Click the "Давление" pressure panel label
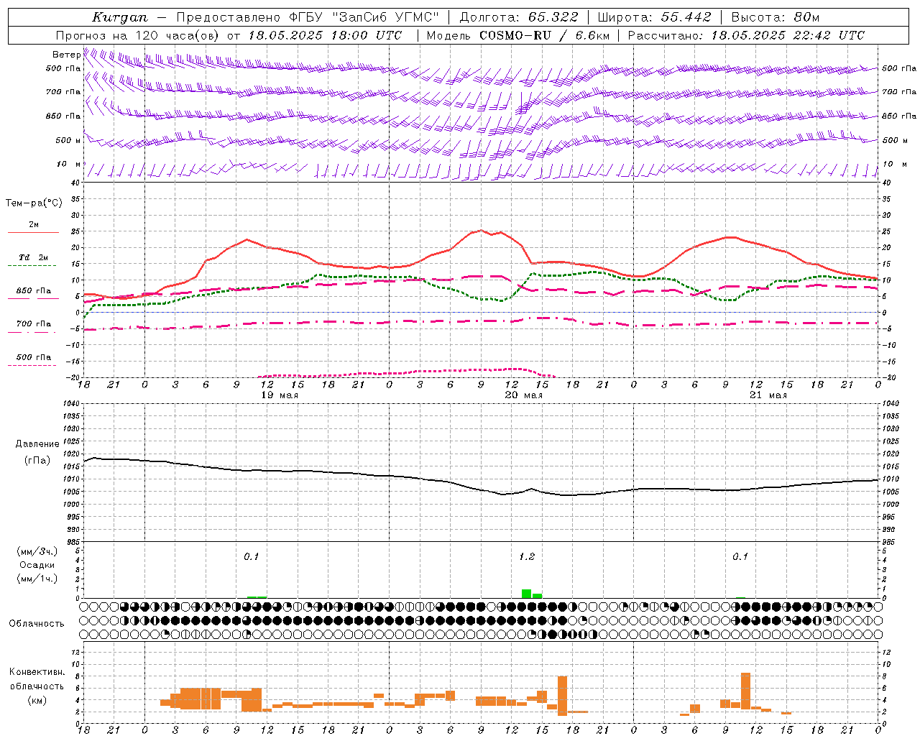This screenshot has height=736, width=920. coord(37,444)
